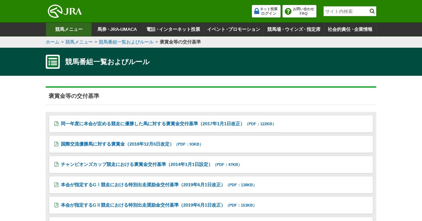Click 競馬番組一覧およびルール breadcrumb link
The image size is (422, 221).
(x=126, y=42)
